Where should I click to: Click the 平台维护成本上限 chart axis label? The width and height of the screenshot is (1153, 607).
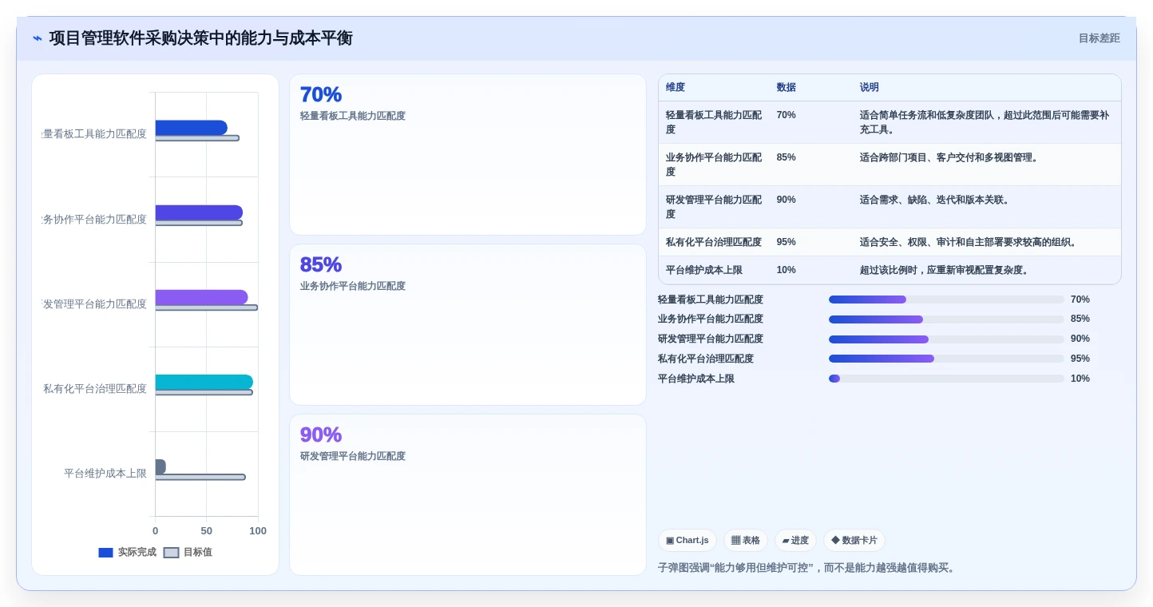point(105,474)
